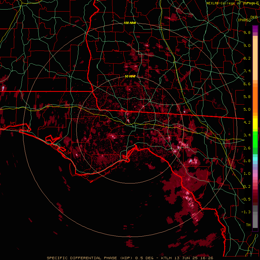260x260 pixels.
Task: Click the 1.8 scale value
Action: (247, 161)
